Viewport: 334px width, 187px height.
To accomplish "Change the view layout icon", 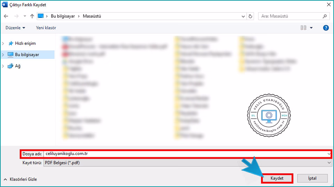I will (303, 28).
